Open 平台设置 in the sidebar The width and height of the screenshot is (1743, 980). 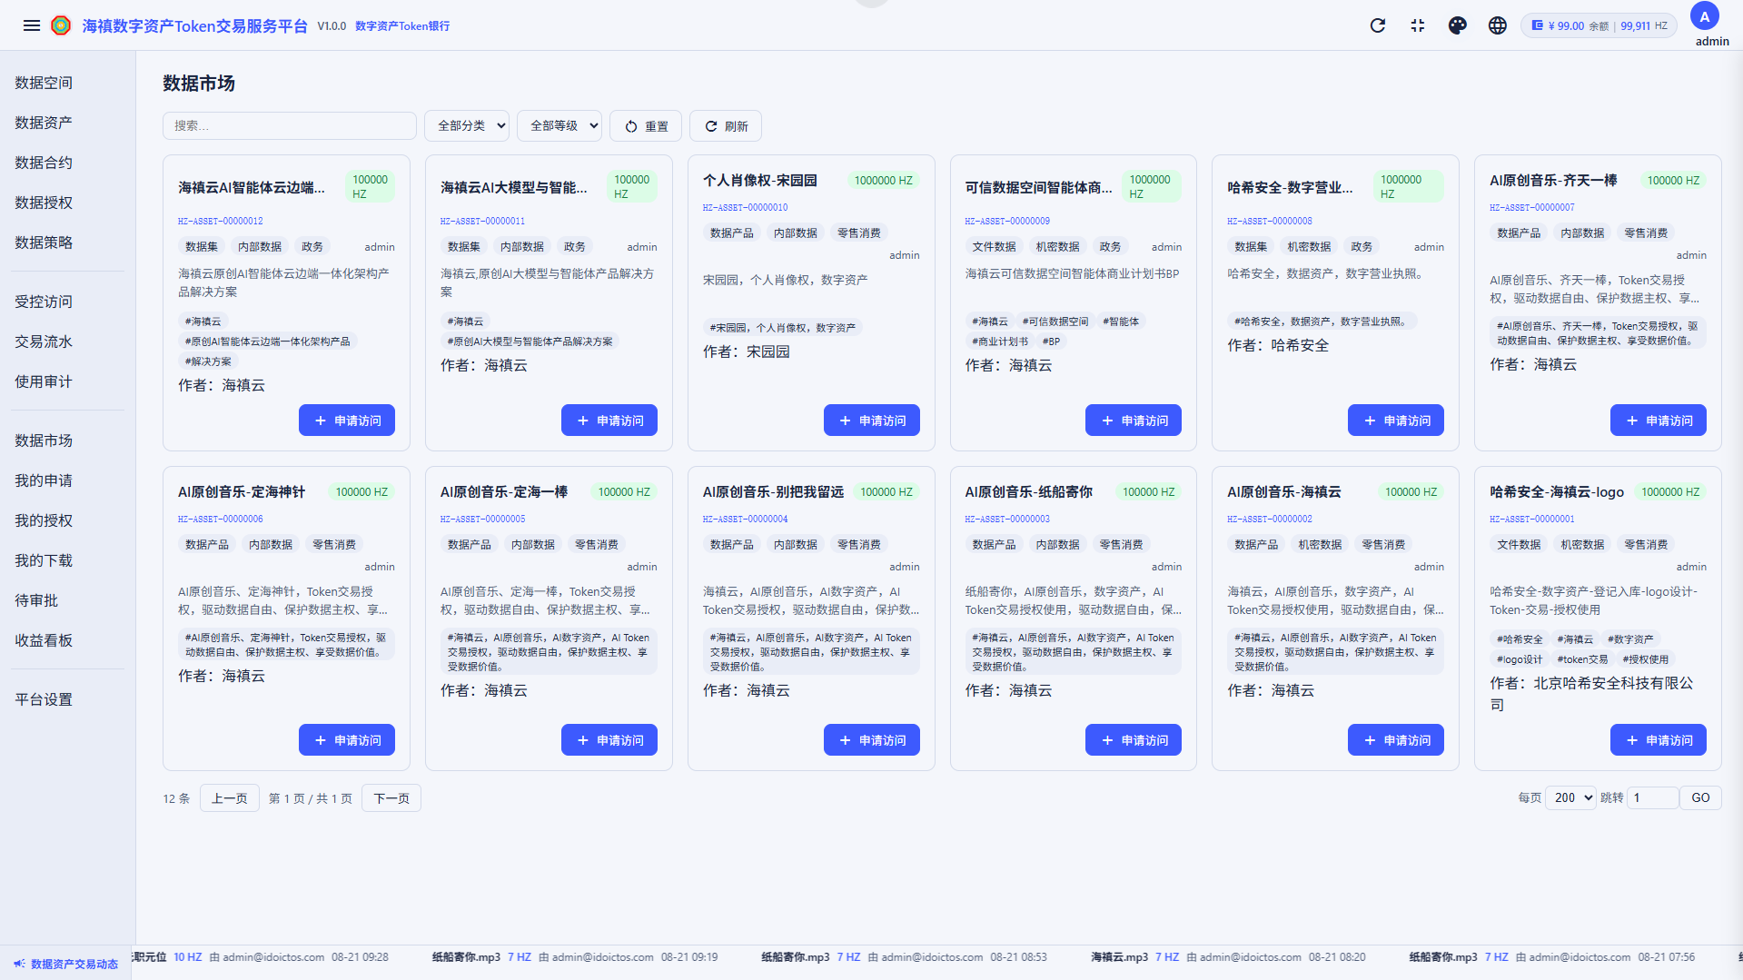coord(44,699)
